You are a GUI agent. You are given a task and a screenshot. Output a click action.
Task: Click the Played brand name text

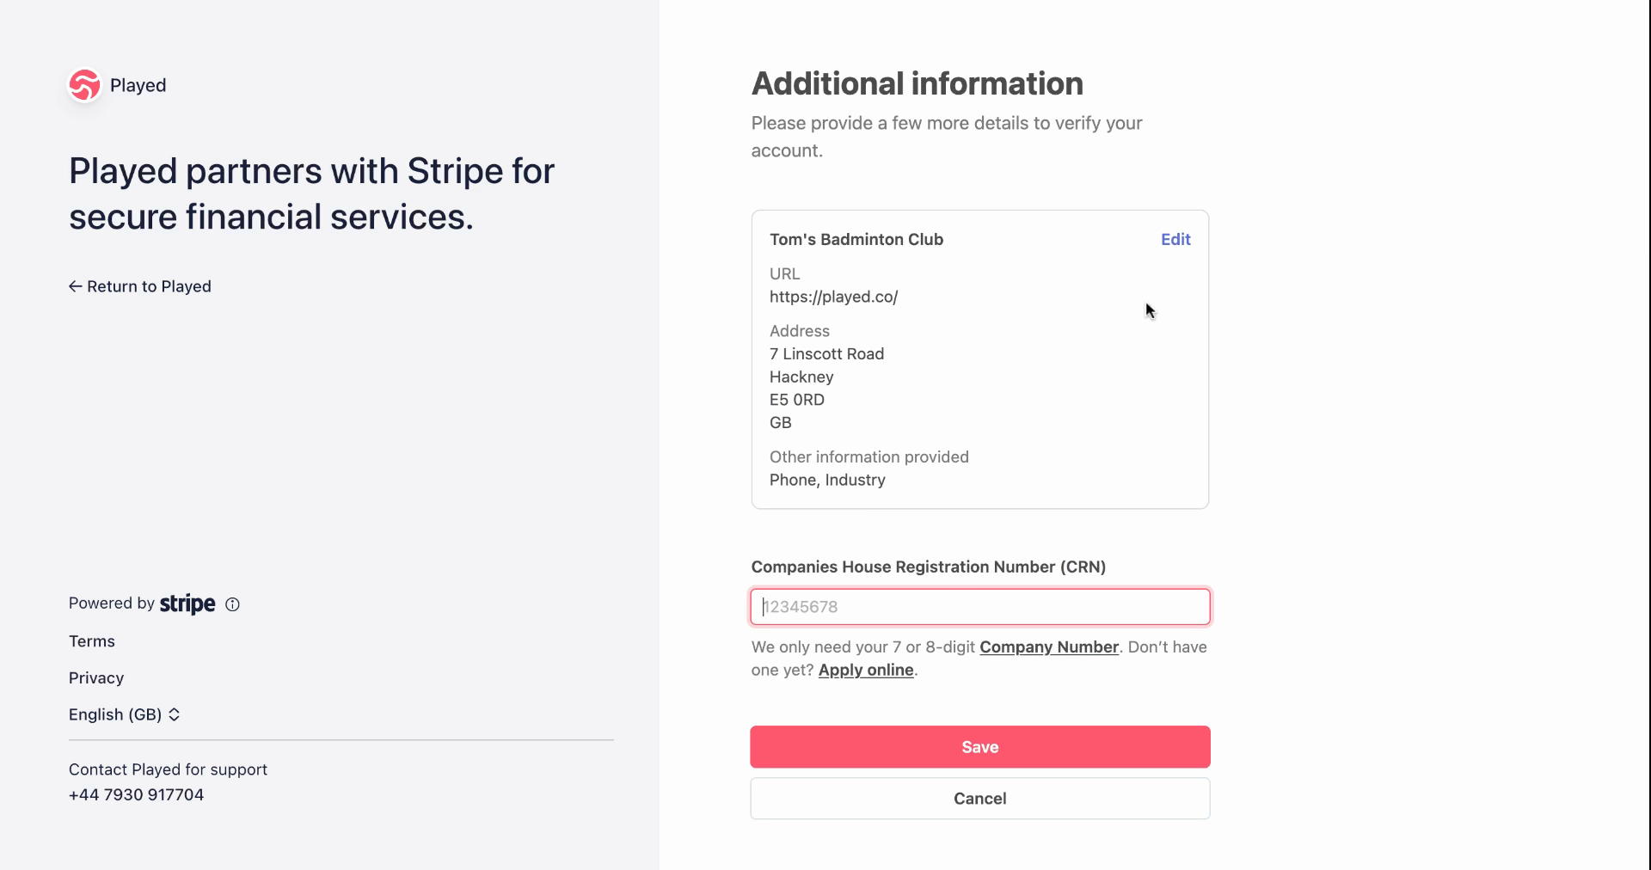click(x=138, y=85)
